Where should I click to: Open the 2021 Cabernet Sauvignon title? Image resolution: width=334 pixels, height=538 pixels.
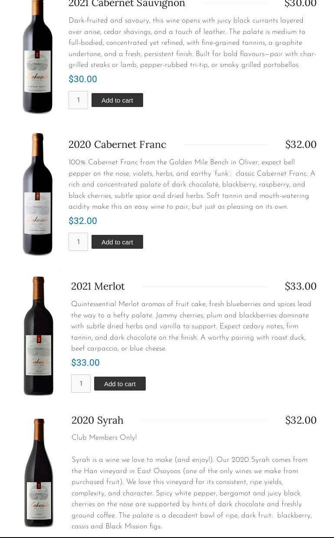pyautogui.click(x=127, y=4)
